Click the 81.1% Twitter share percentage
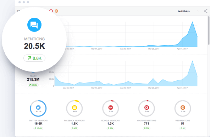This screenshot has width=210, height=137. 39,112
